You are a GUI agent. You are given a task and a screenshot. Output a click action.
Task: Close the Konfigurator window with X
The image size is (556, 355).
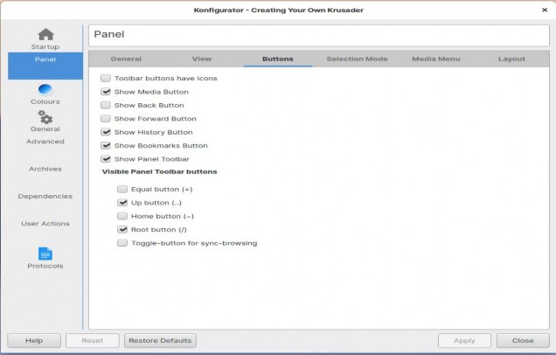(545, 10)
